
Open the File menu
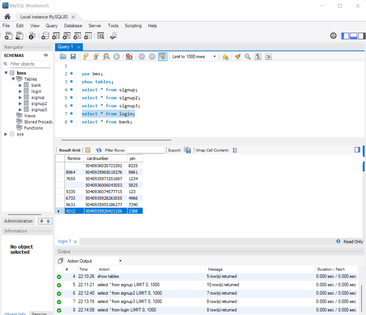pos(6,26)
